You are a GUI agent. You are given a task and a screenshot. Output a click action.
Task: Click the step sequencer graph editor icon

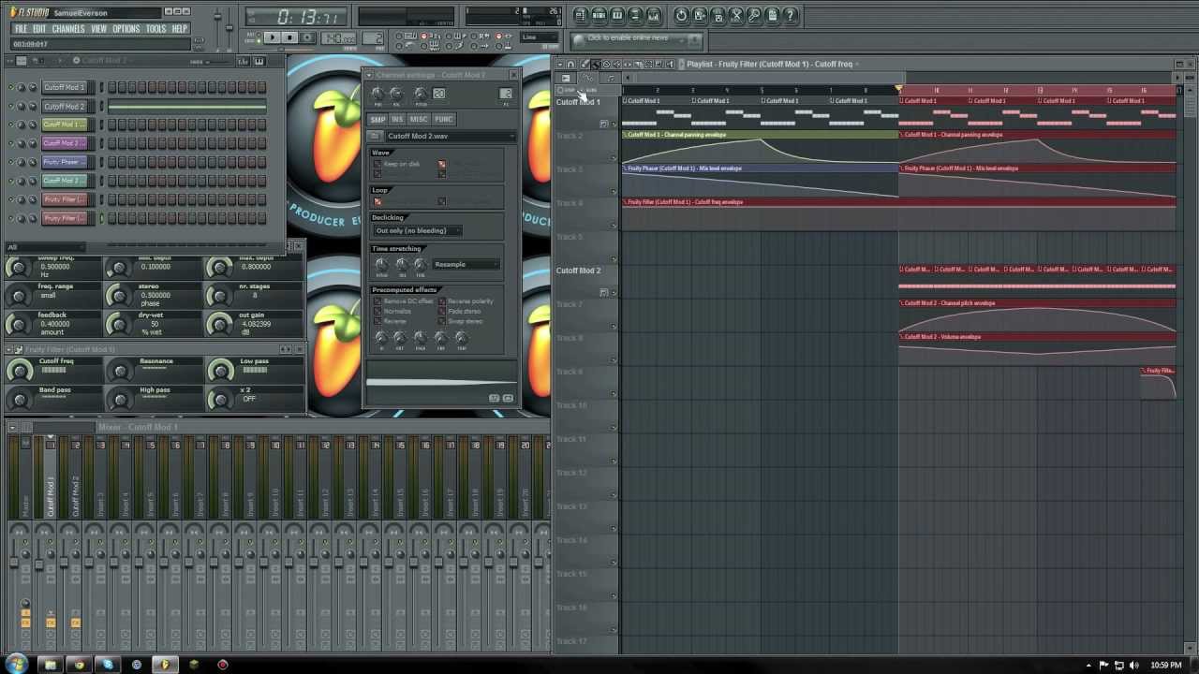point(244,61)
